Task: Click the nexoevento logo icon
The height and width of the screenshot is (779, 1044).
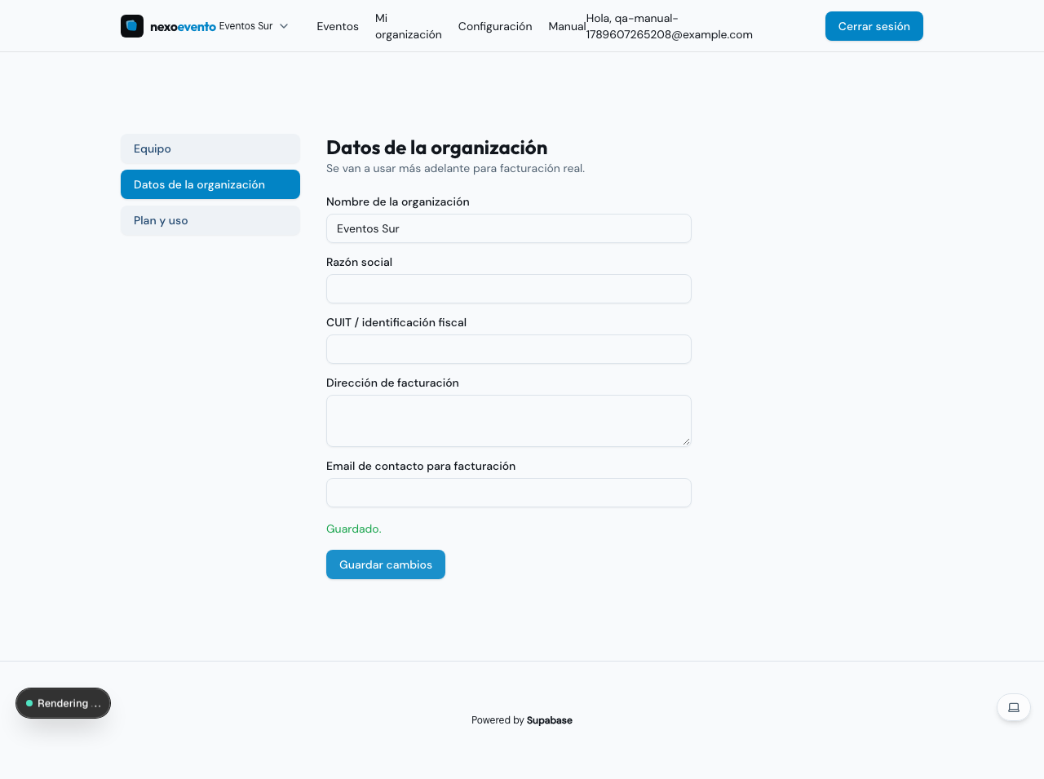Action: tap(132, 26)
